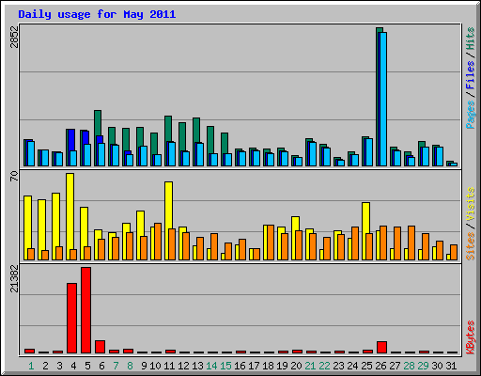Click day label 18 on the axis

pyautogui.click(x=268, y=366)
